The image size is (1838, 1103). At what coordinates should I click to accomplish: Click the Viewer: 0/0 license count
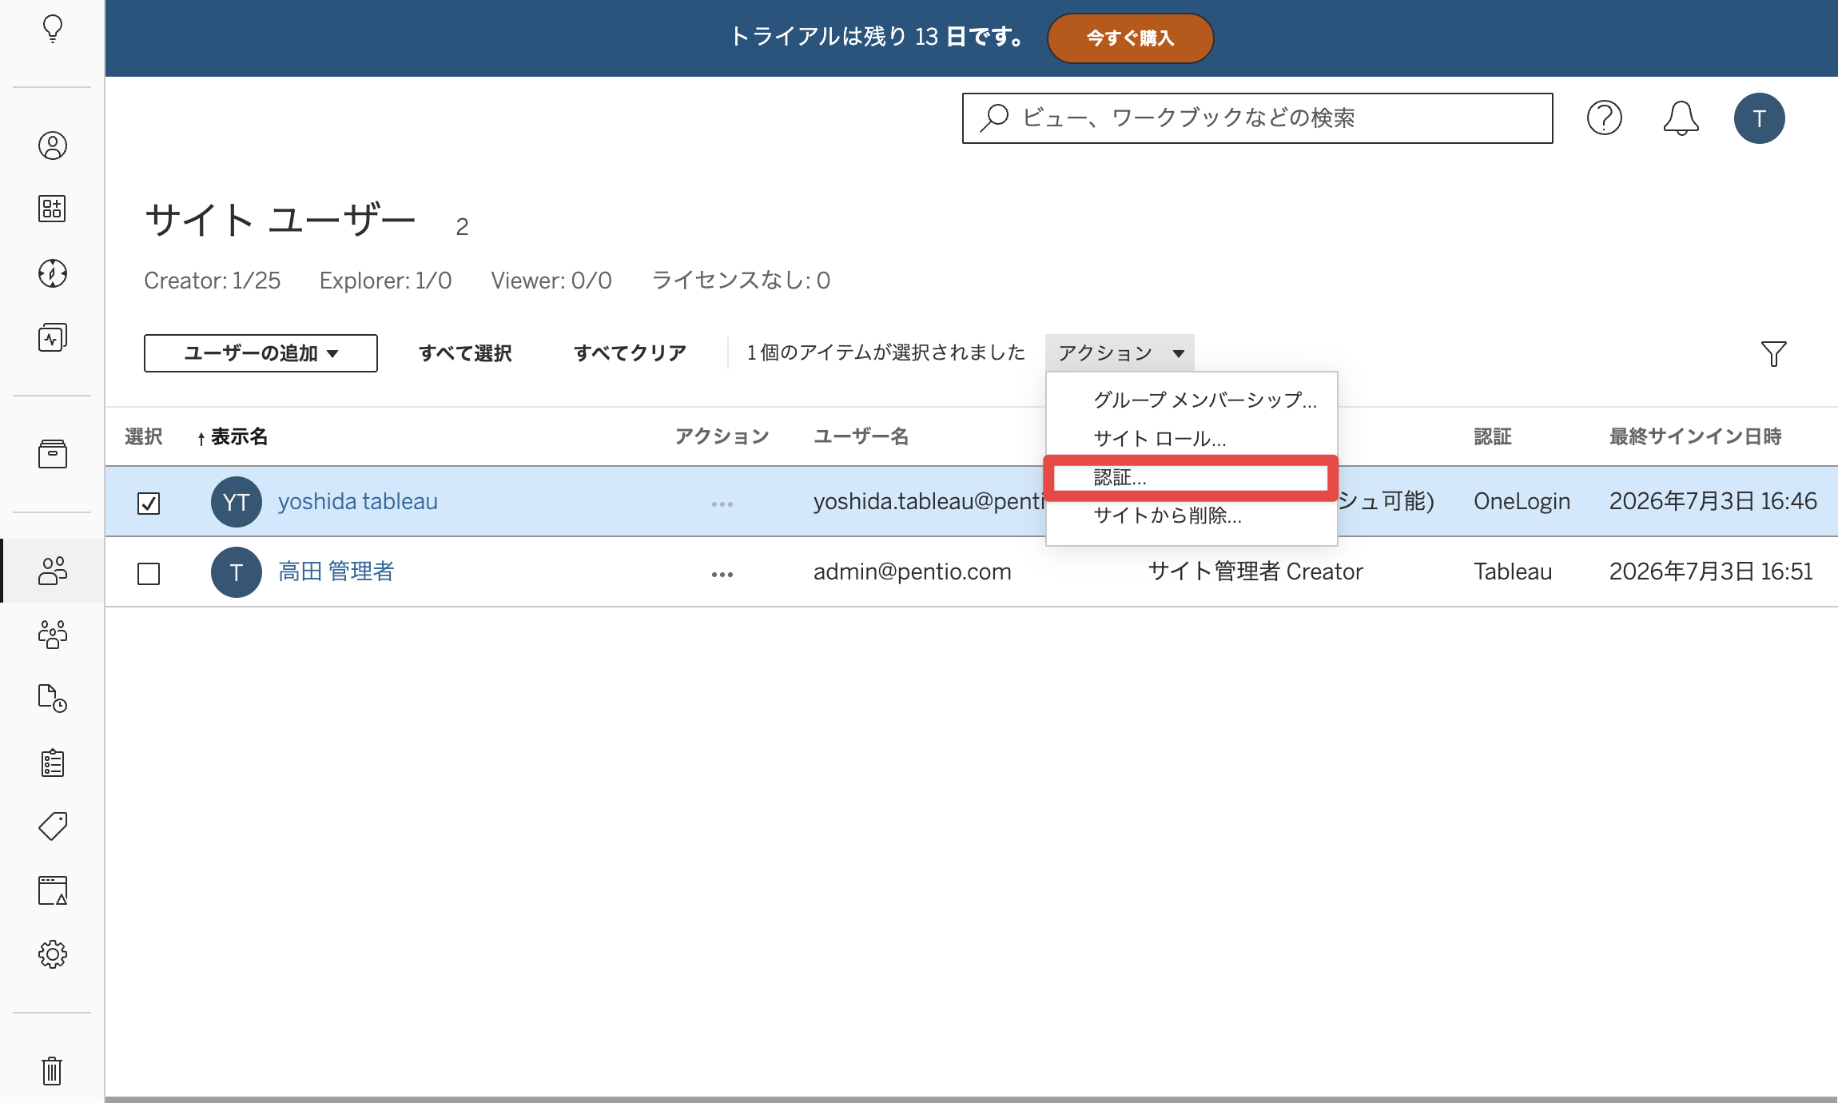551,281
